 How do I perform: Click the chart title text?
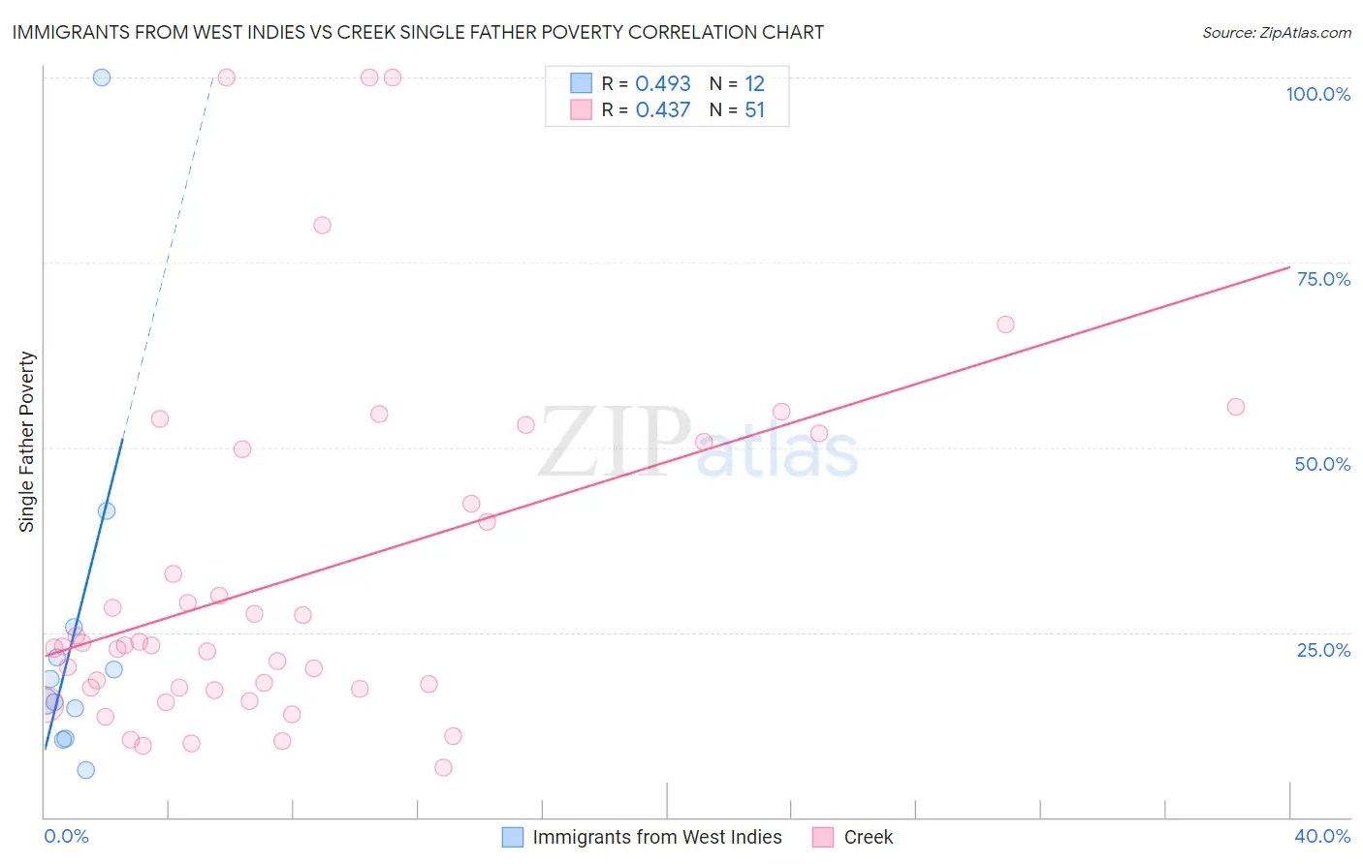click(x=418, y=32)
